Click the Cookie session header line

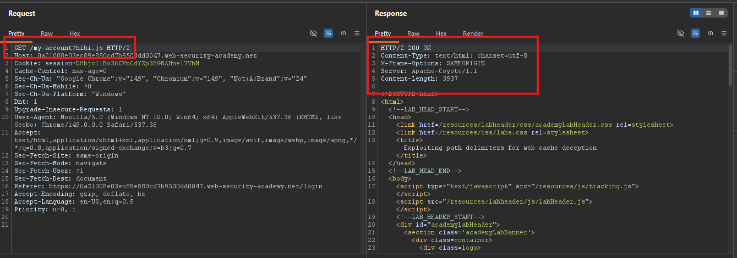coord(107,63)
